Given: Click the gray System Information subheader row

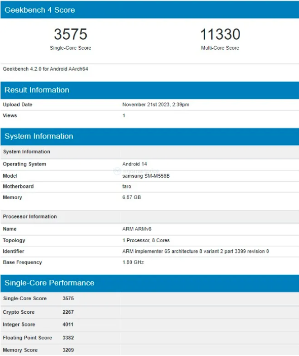Looking at the screenshot, I should pyautogui.click(x=149, y=152).
